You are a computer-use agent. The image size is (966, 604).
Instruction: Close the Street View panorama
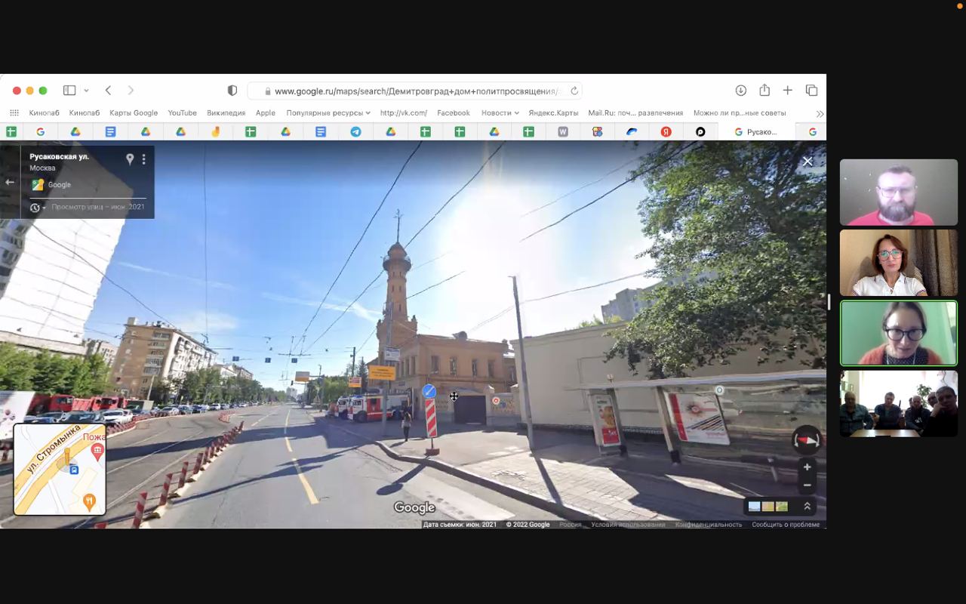(x=808, y=162)
